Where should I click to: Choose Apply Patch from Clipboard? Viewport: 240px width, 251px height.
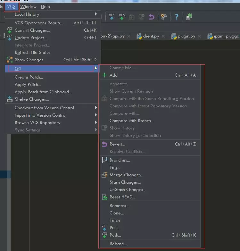pos(53,92)
